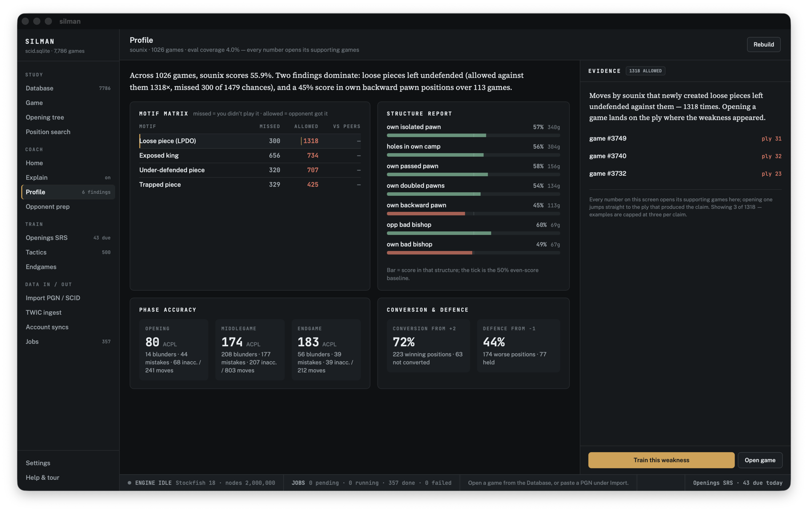Open Settings
This screenshot has height=512, width=808.
[68, 463]
